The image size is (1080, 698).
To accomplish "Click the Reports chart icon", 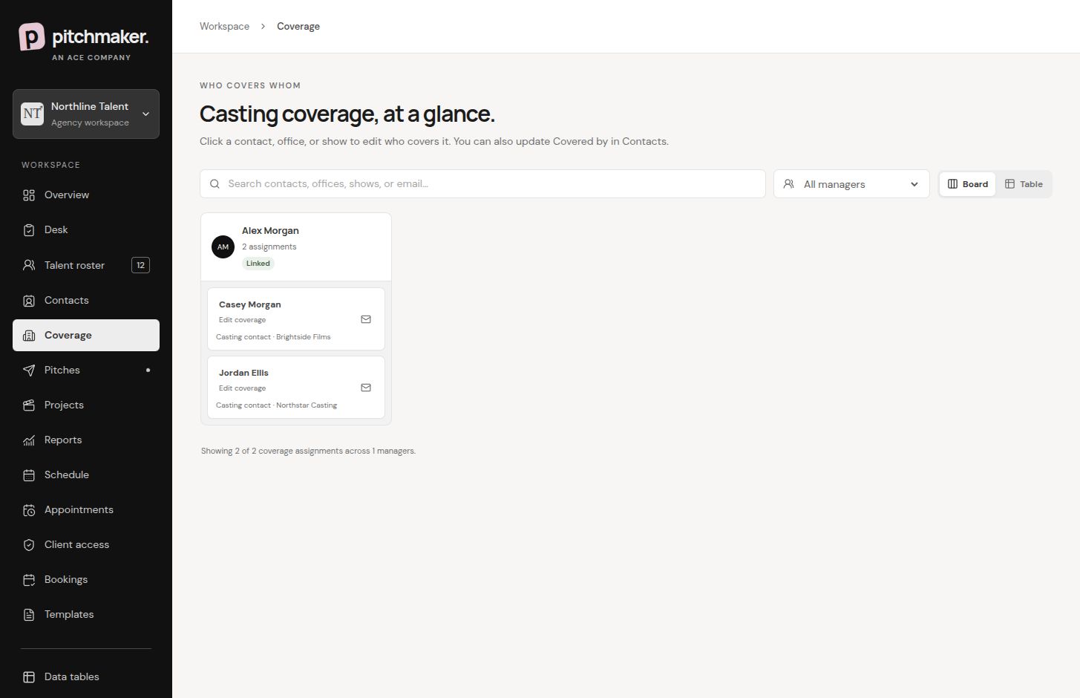I will click(29, 440).
